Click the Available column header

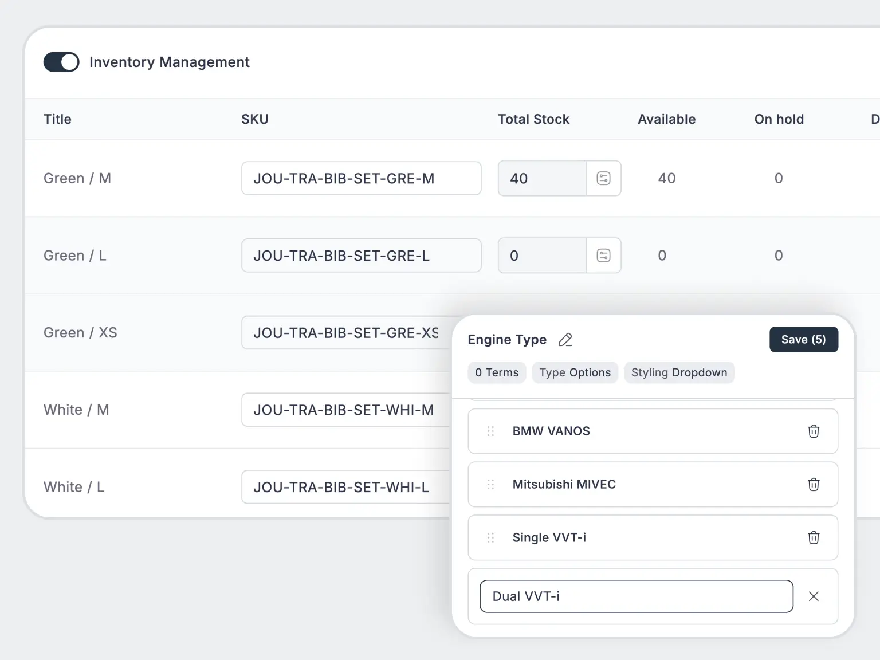666,119
